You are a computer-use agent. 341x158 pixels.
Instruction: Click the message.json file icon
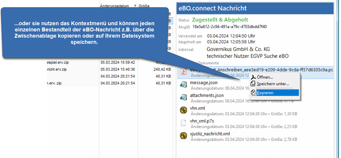184,85
